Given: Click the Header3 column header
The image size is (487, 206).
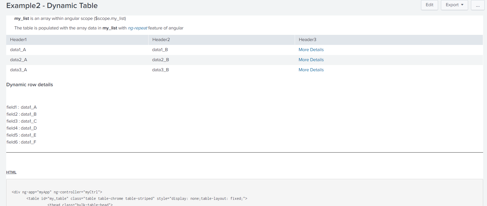Looking at the screenshot, I should pyautogui.click(x=307, y=39).
